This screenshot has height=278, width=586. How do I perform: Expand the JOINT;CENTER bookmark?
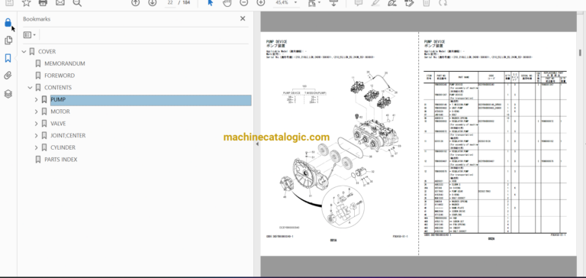[x=37, y=135]
